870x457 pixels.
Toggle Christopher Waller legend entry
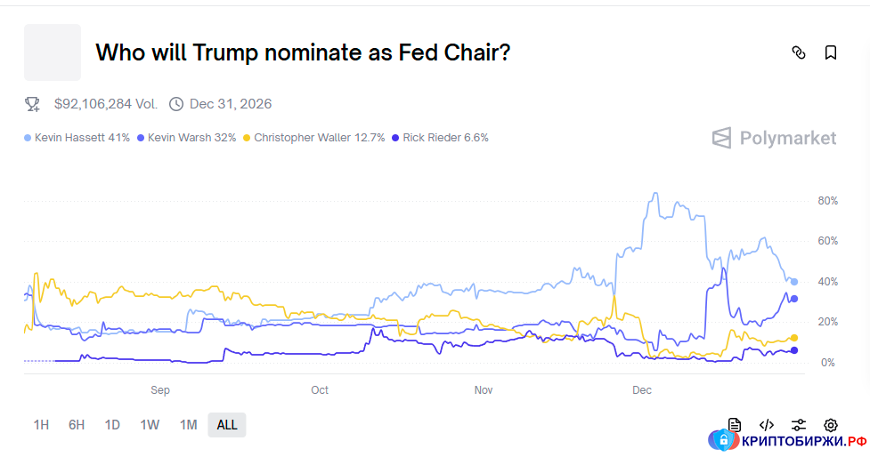click(x=314, y=138)
